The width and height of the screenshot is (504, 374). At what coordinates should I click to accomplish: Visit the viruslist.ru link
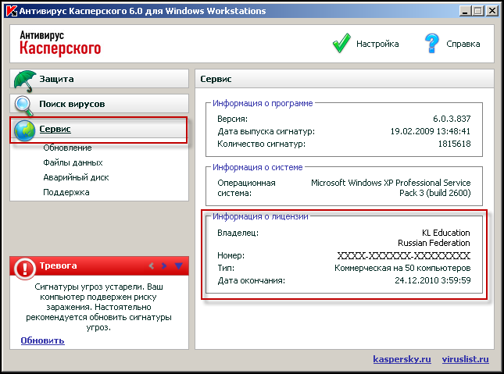[464, 359]
